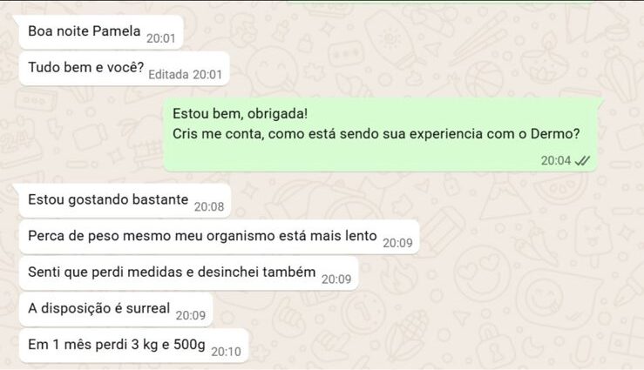Click the 'Perca de peso mesmo' message

(219, 237)
